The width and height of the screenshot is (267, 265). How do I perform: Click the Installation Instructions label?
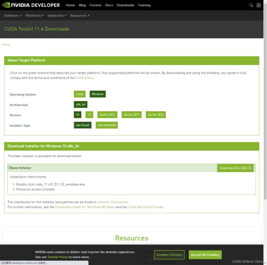coord(28,177)
